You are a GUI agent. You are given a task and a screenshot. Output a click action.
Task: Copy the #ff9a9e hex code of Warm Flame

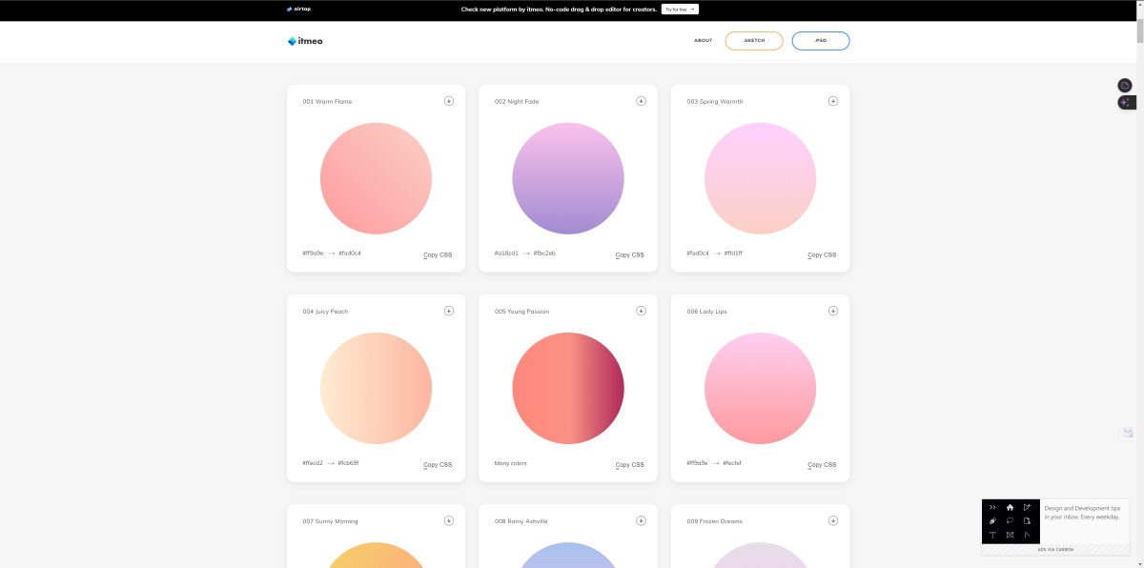click(313, 254)
